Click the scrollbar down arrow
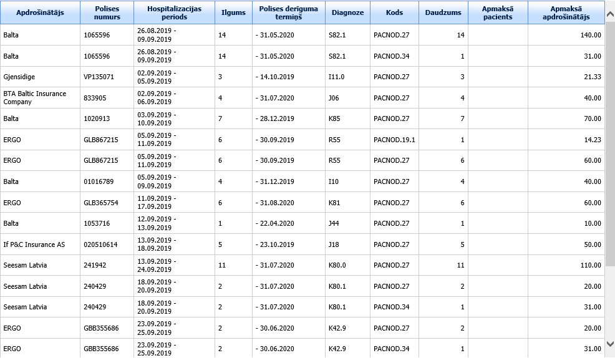The image size is (615, 358). pyautogui.click(x=610, y=344)
